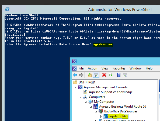
Task: Select the My Computer node
Action: (x=104, y=102)
